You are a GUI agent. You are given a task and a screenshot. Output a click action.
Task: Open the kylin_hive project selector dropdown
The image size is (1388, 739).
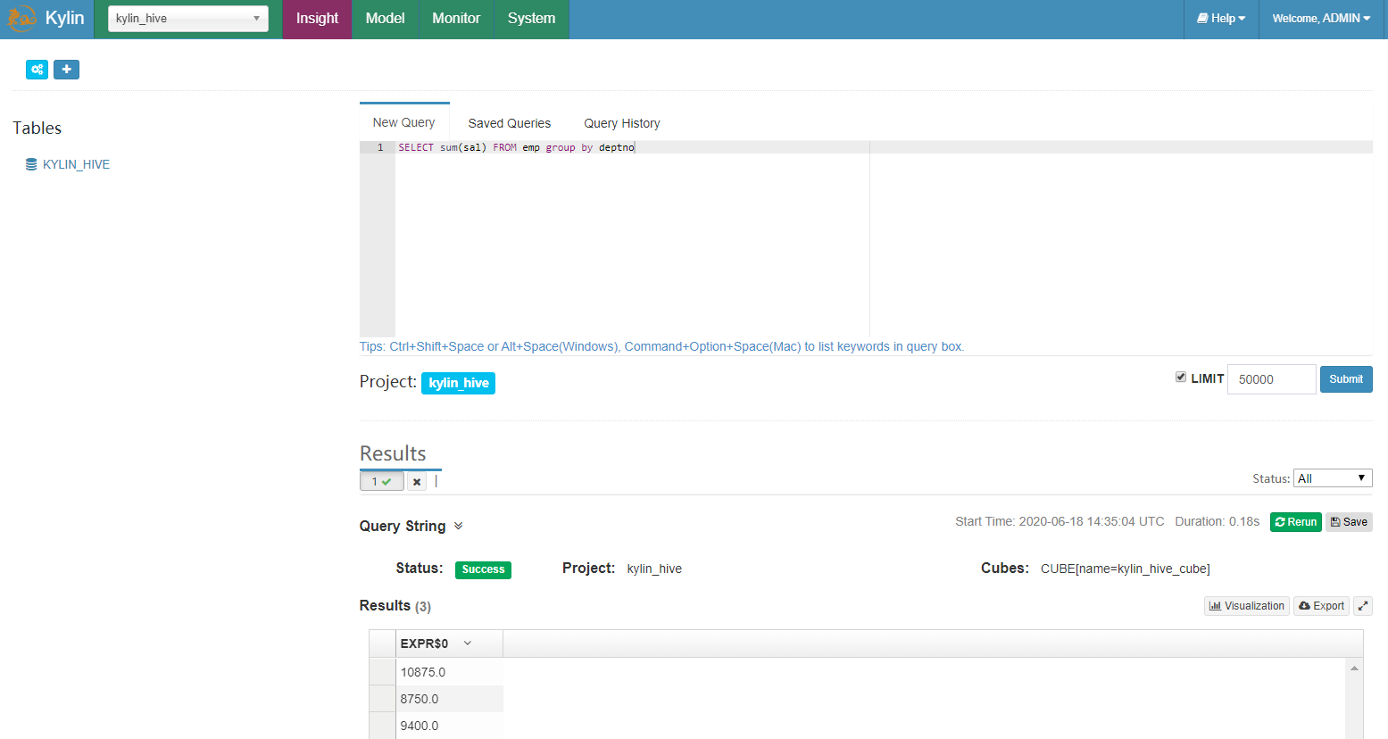coord(188,19)
